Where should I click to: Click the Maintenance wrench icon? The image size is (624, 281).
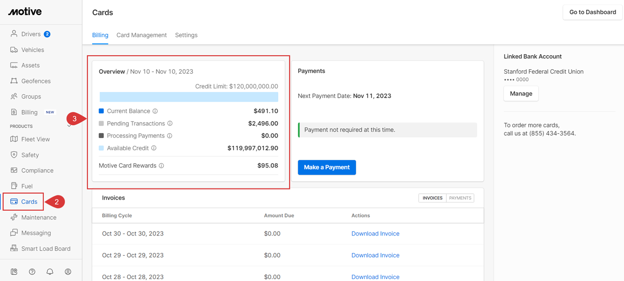(14, 218)
